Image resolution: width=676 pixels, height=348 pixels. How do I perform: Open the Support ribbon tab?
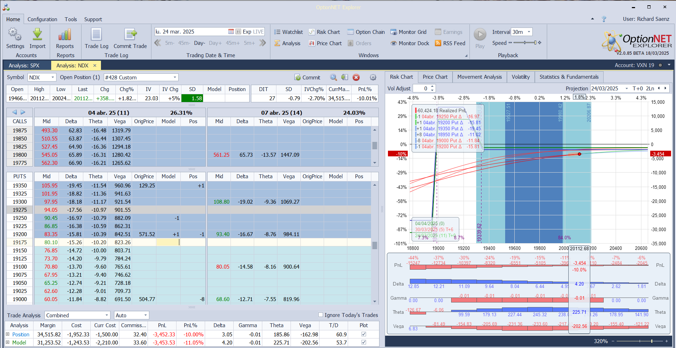[93, 19]
